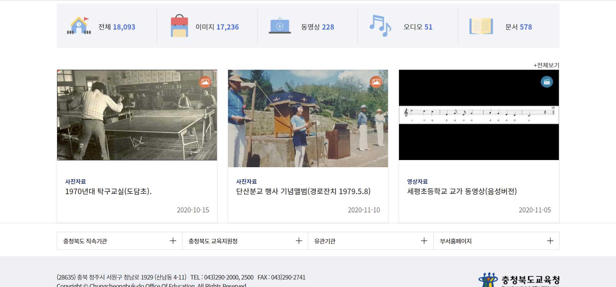Click image badge on 단산분교 event photo
The height and width of the screenshot is (287, 616).
click(376, 82)
